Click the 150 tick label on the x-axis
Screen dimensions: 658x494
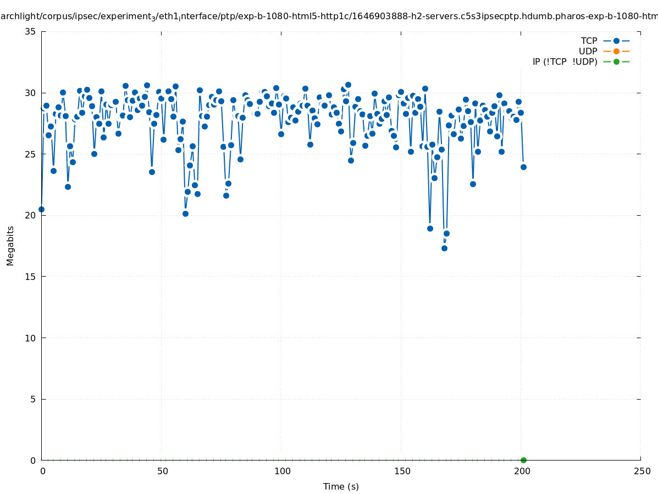pos(402,471)
